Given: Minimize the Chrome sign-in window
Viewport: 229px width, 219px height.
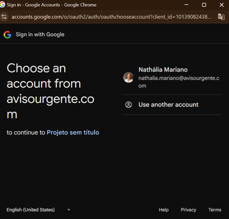Looking at the screenshot, I should (x=186, y=5).
